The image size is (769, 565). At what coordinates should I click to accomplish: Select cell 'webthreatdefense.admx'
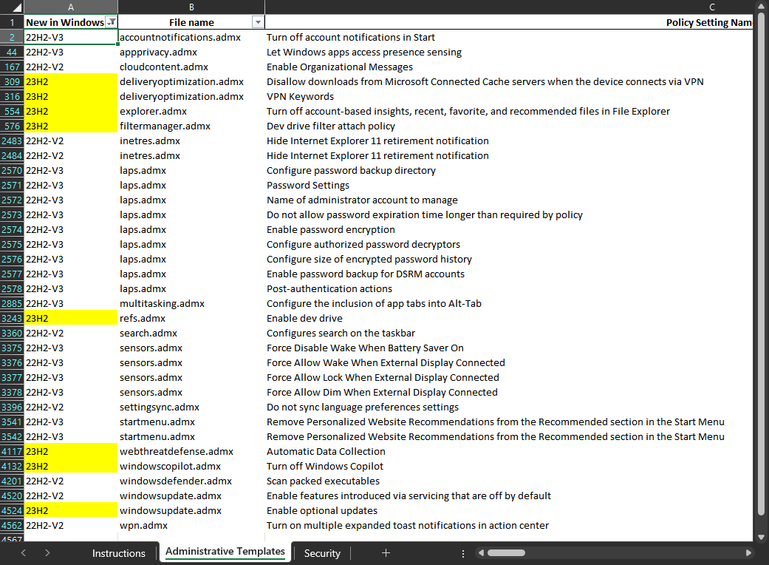click(x=191, y=451)
